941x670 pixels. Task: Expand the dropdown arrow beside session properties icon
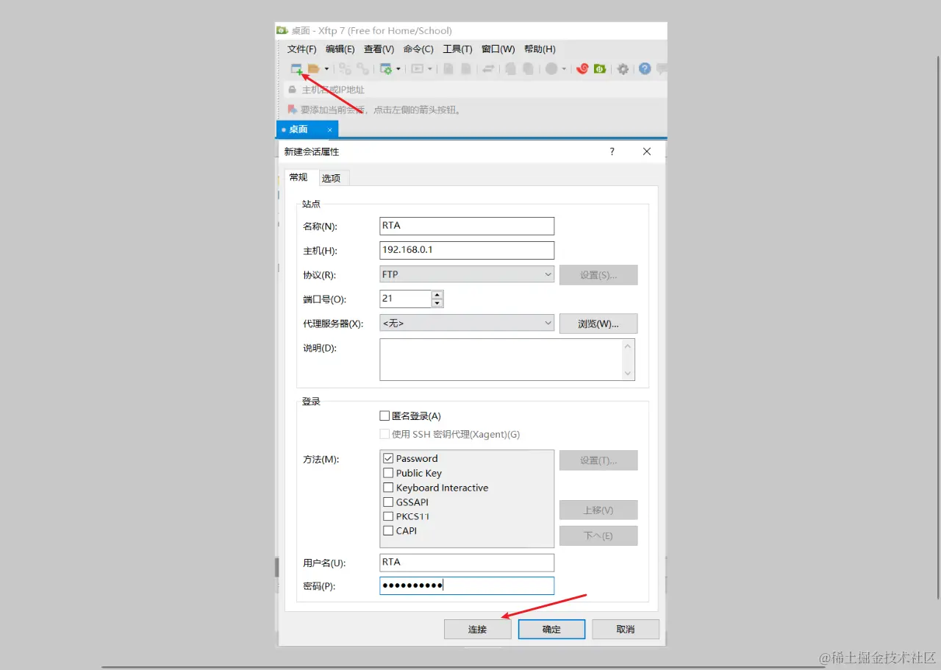(x=398, y=69)
